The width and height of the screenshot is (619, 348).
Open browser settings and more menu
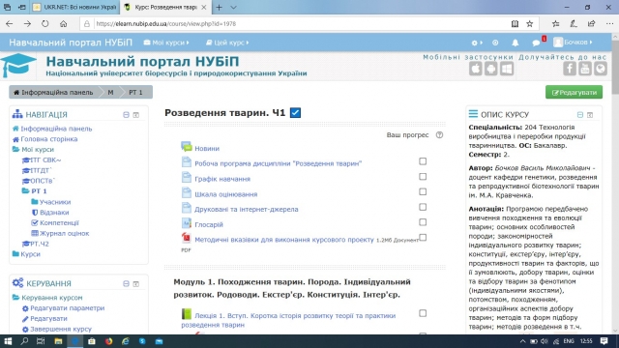[x=609, y=23]
